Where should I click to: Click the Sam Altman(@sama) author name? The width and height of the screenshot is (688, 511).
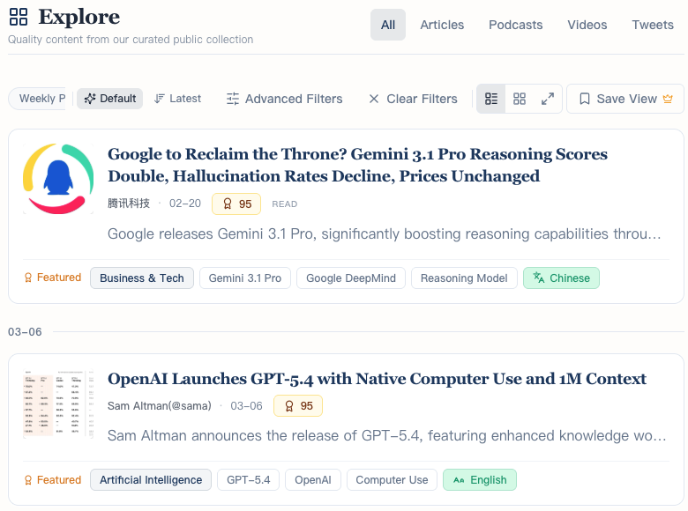pos(160,406)
